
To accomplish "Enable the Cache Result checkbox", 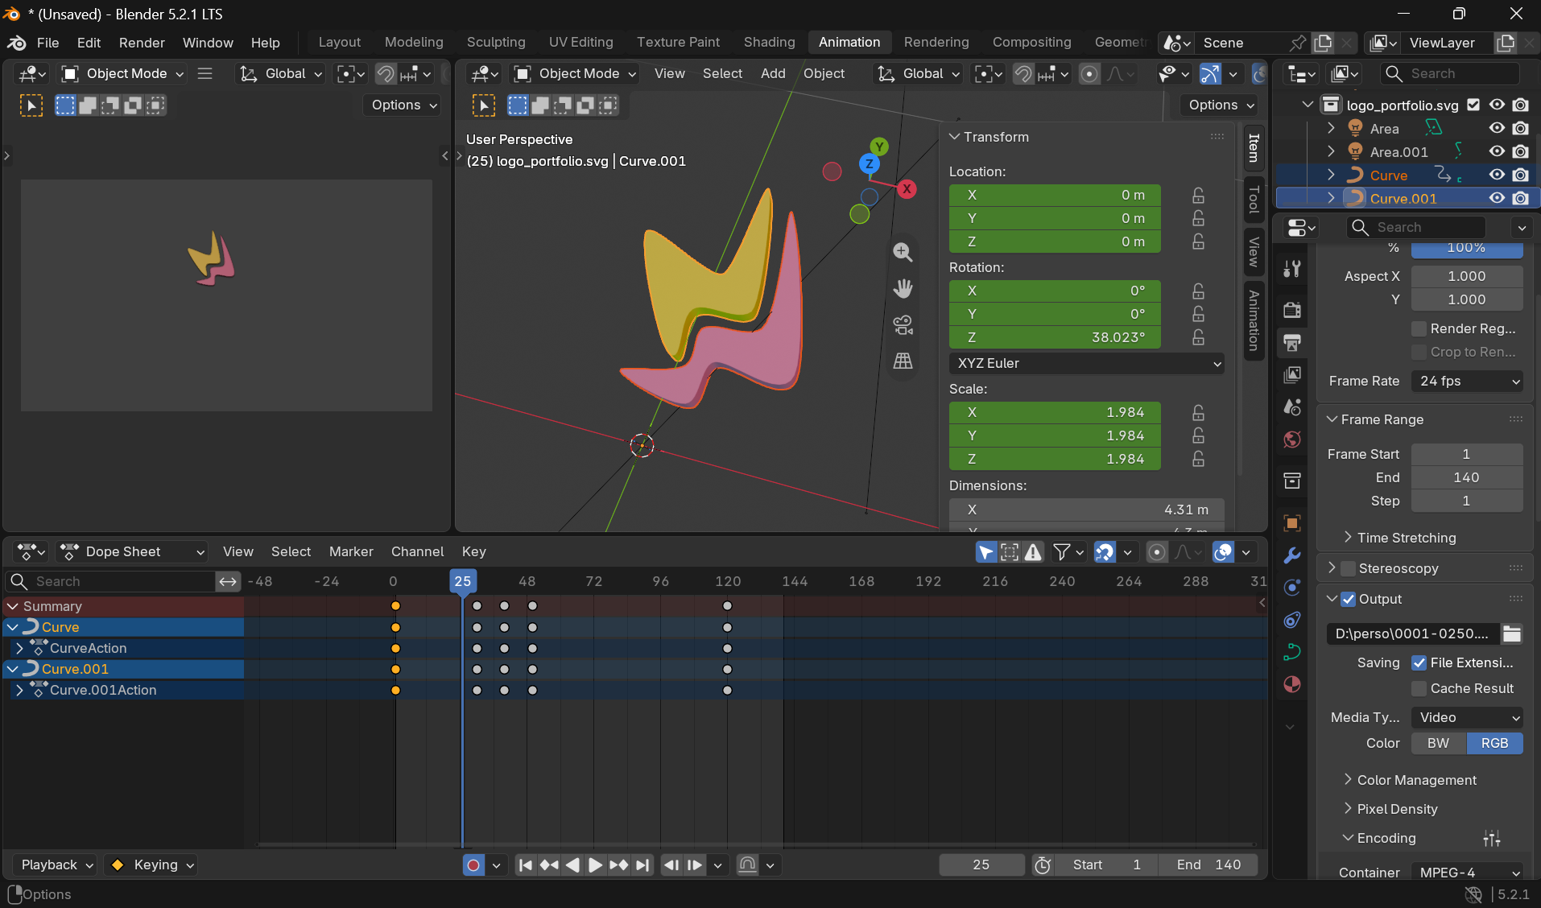I will tap(1419, 688).
